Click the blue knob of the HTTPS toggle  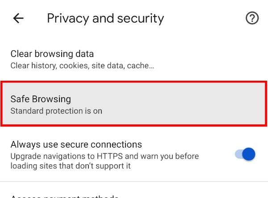click(249, 155)
